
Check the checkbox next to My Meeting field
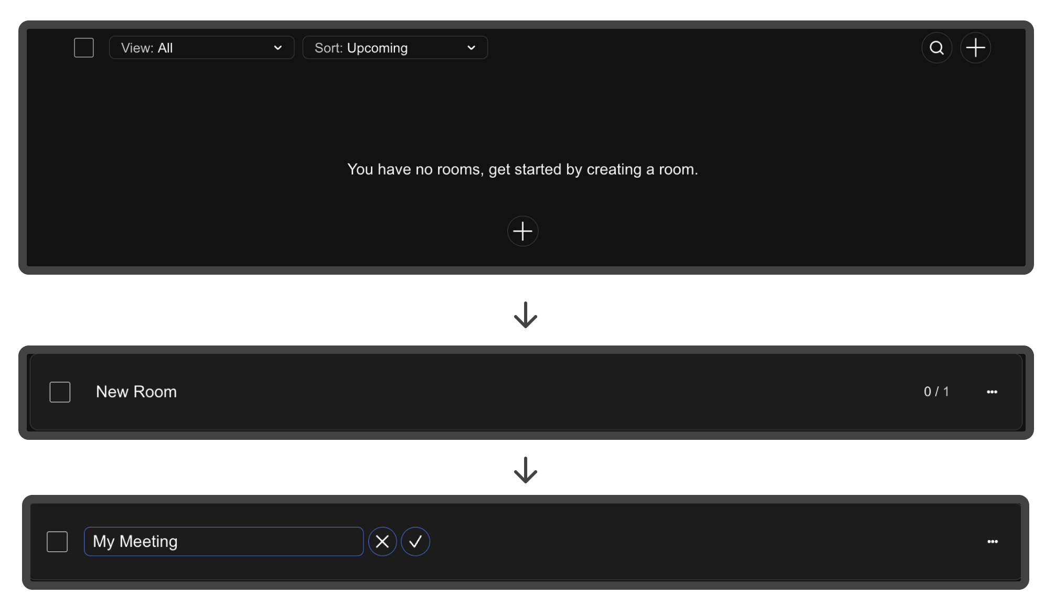click(x=57, y=542)
